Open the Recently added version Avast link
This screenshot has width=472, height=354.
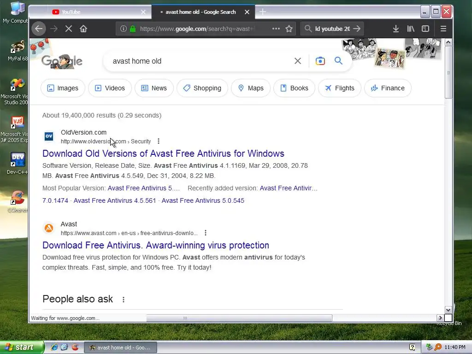point(289,188)
